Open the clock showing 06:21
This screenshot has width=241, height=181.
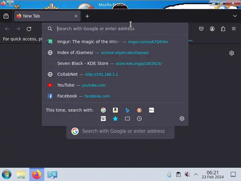[x=213, y=175]
